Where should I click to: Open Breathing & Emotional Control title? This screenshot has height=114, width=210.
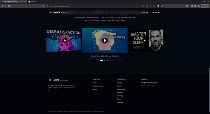point(105,56)
